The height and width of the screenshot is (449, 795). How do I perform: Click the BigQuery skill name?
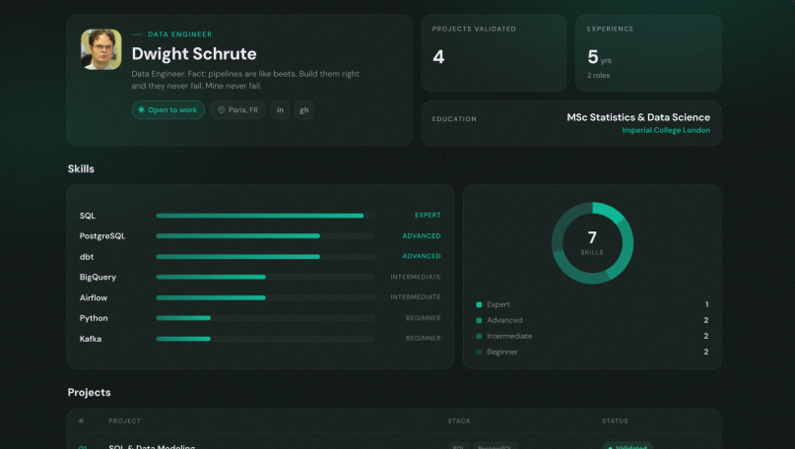tap(98, 278)
